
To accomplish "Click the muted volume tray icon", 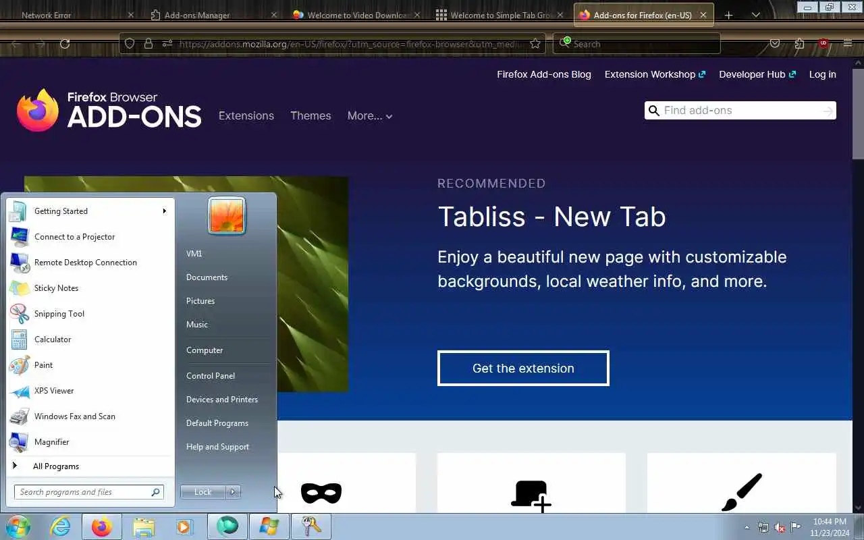I will (x=780, y=527).
